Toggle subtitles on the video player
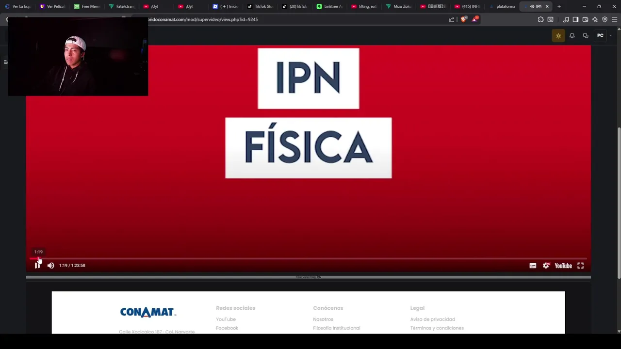 533,266
